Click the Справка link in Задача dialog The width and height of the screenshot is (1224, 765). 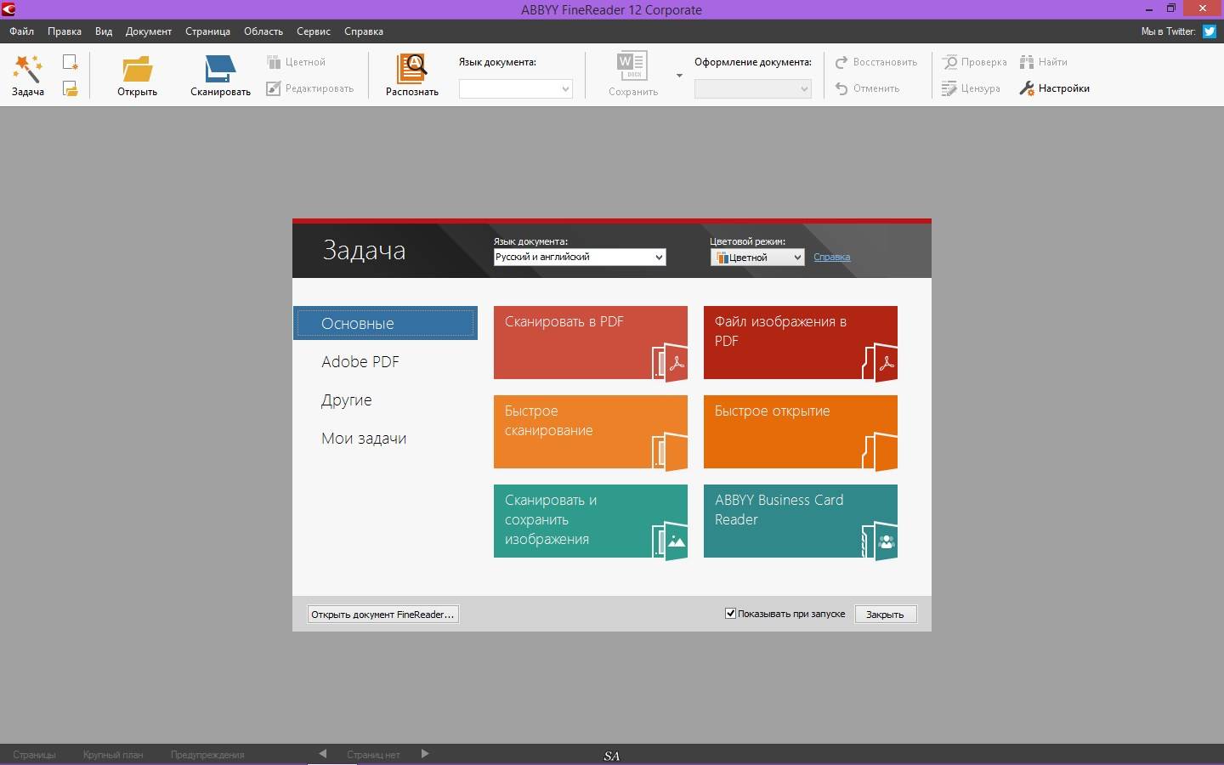(x=832, y=257)
